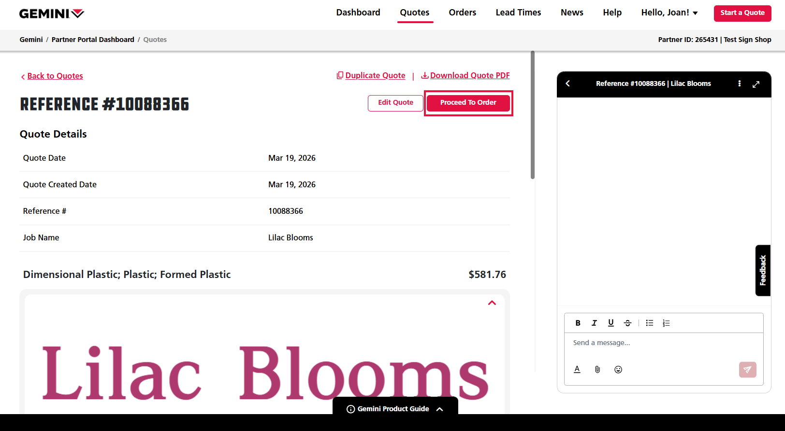The height and width of the screenshot is (431, 785).
Task: Insert a bulleted list in message
Action: (649, 323)
